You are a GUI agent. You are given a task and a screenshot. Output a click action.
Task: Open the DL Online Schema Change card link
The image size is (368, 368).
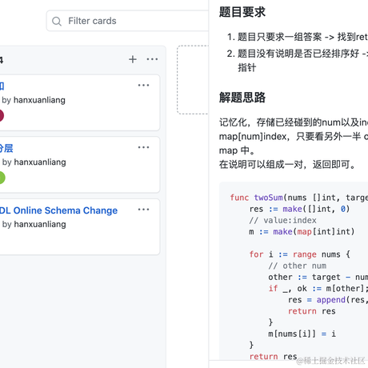(x=58, y=210)
